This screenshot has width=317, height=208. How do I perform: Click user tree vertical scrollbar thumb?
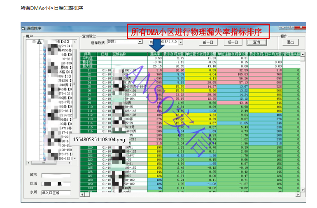click(75, 83)
